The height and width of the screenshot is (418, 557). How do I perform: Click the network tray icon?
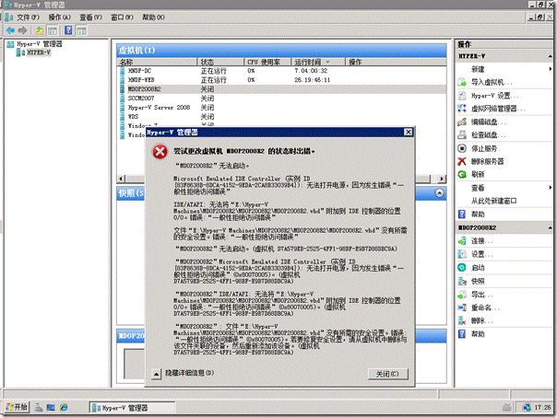click(527, 407)
